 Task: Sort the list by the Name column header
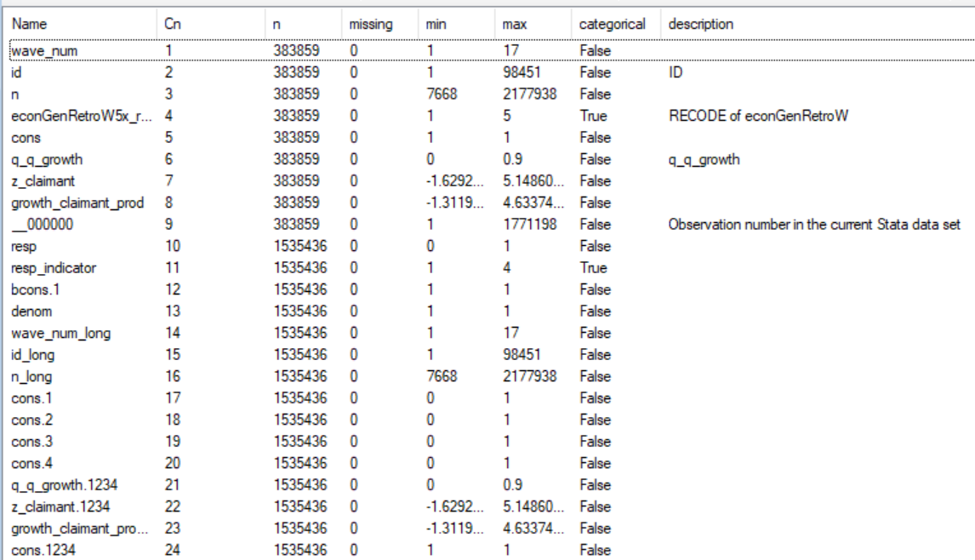28,25
